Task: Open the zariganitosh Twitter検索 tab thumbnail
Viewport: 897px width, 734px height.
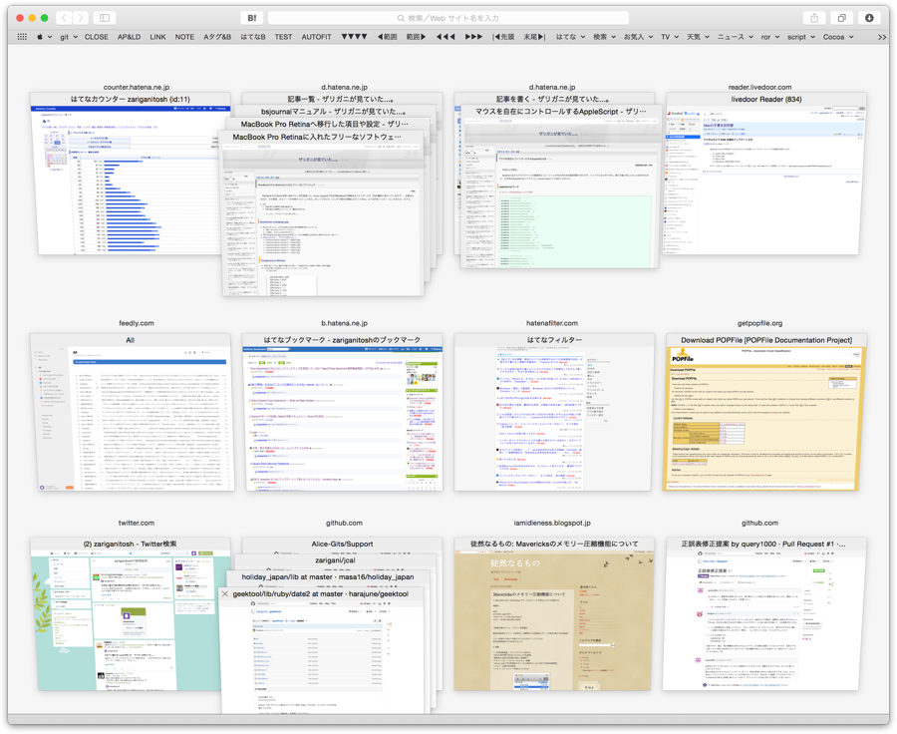Action: coord(131,613)
